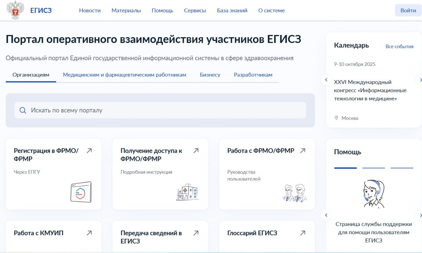Screen dimensions: 422x253
Task: Focus the Искать по всему порталу search field
Action: pos(160,110)
